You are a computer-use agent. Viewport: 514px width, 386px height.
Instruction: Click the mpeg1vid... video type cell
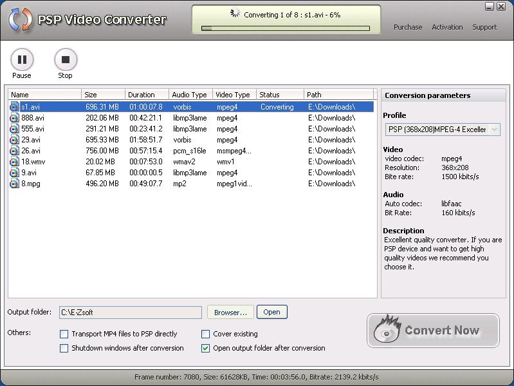pyautogui.click(x=234, y=184)
